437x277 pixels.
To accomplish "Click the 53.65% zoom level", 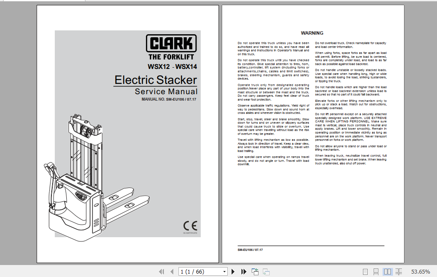I will (420, 272).
